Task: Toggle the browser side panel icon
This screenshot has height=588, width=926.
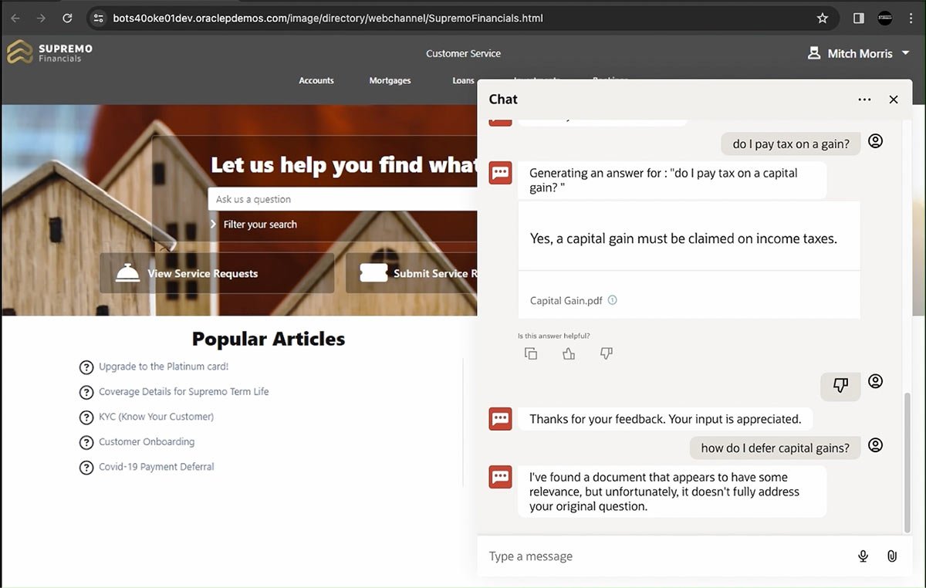Action: (858, 18)
